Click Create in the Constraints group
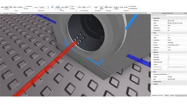 coord(96,7)
